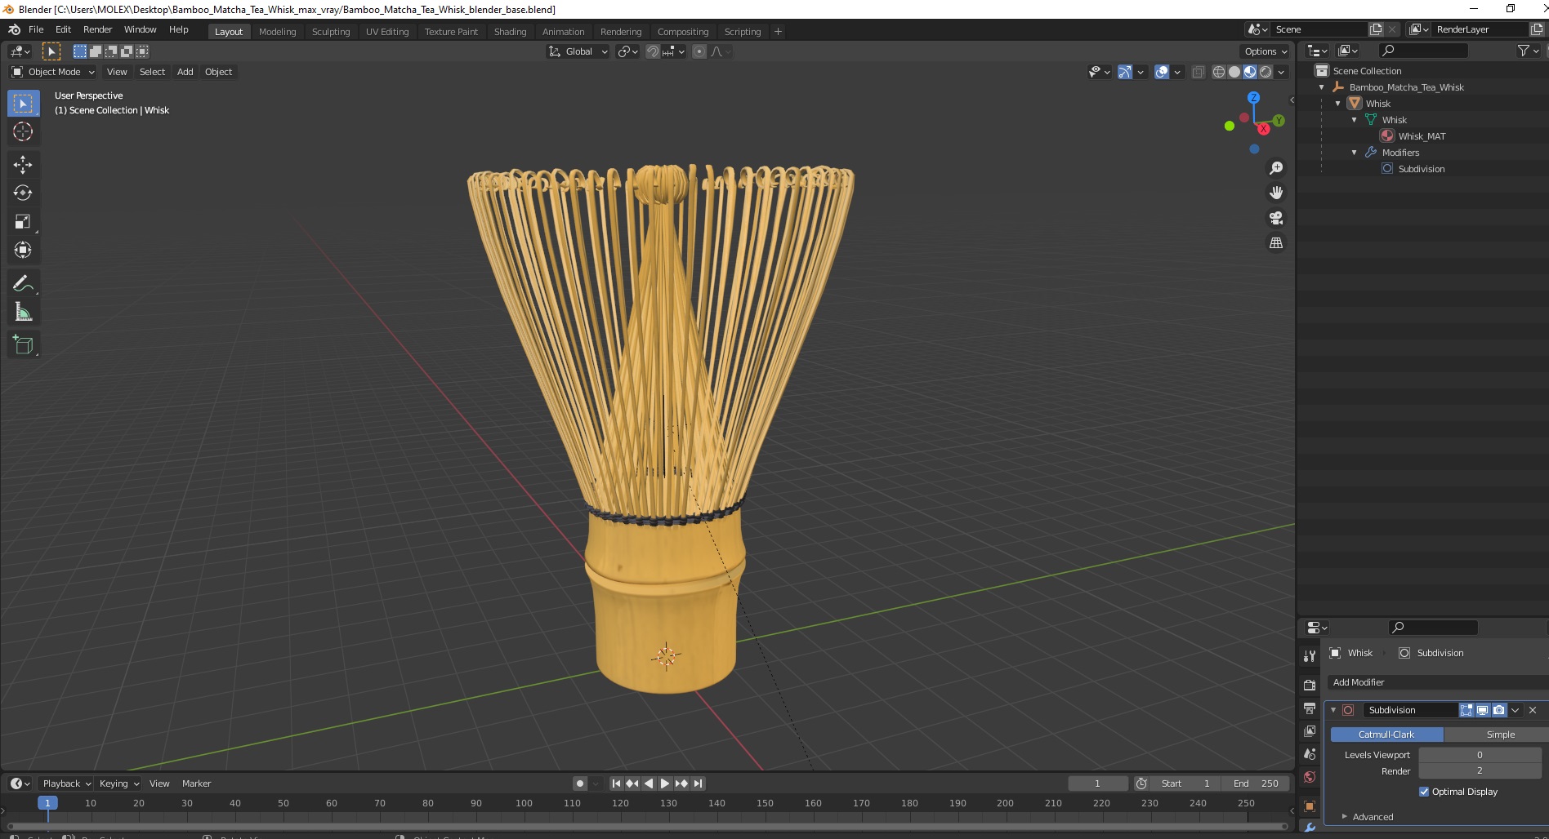Image resolution: width=1549 pixels, height=839 pixels.
Task: Select the Annotate tool
Action: click(23, 284)
